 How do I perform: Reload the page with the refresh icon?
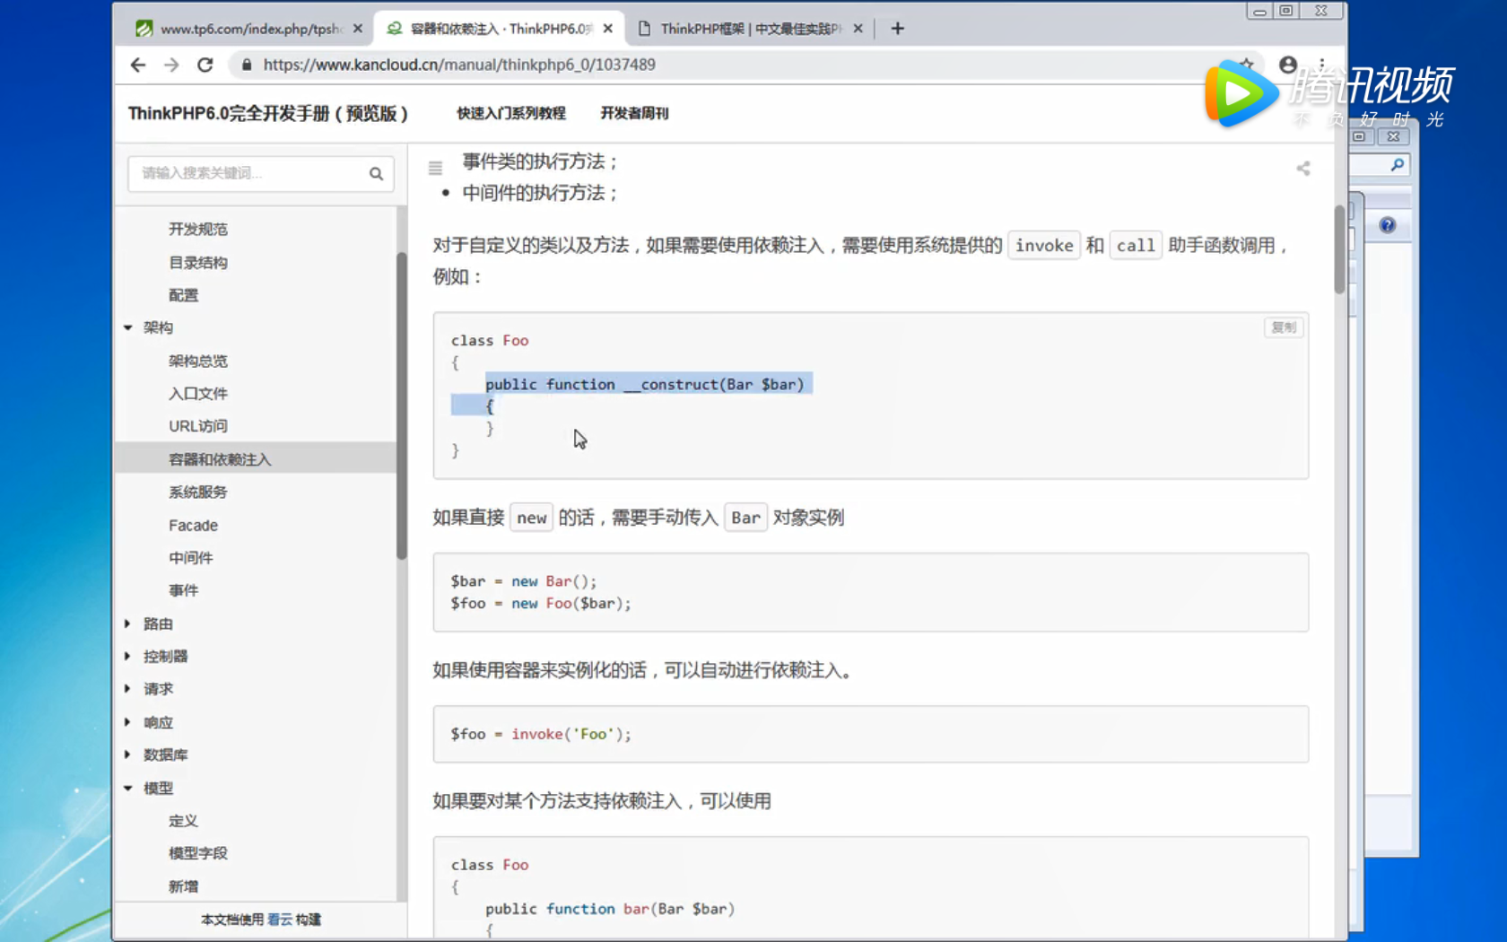click(x=205, y=65)
